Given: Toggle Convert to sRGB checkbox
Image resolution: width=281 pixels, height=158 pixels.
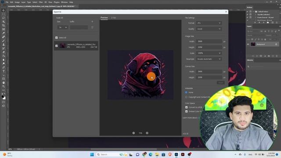Looking at the screenshot, I should point(186,107).
